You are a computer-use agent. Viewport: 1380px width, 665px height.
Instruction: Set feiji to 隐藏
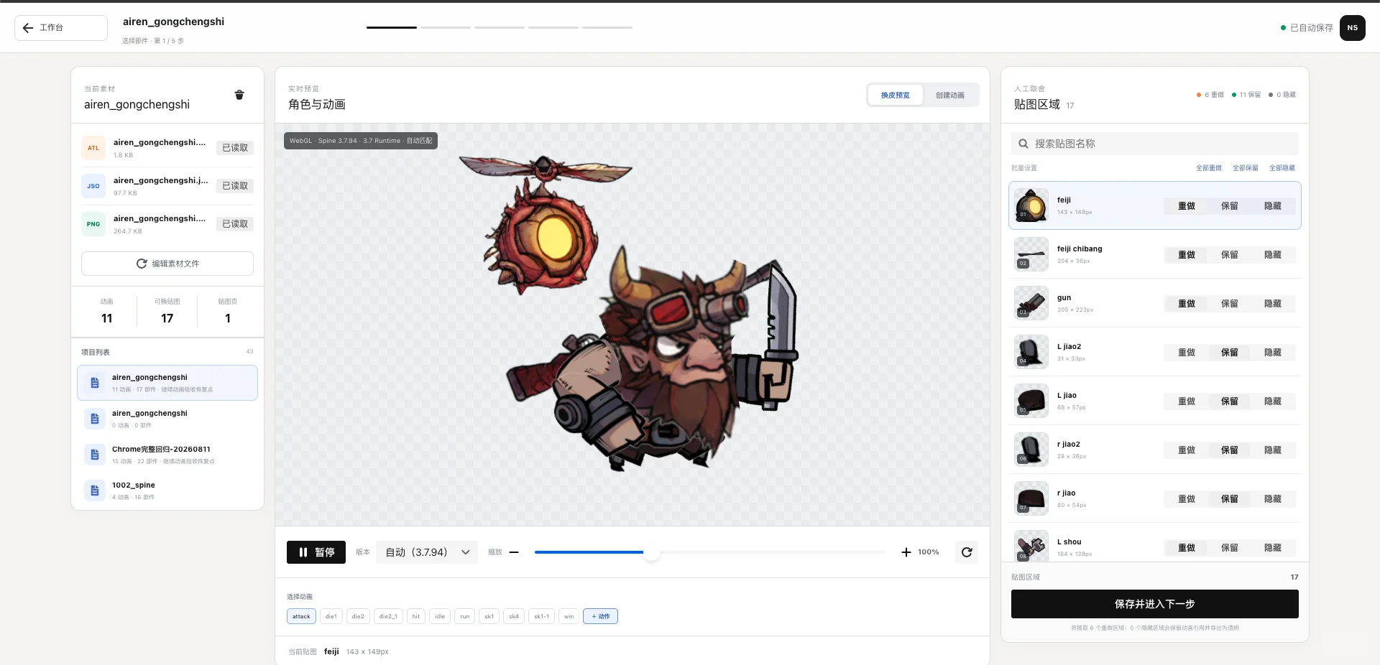(1273, 206)
